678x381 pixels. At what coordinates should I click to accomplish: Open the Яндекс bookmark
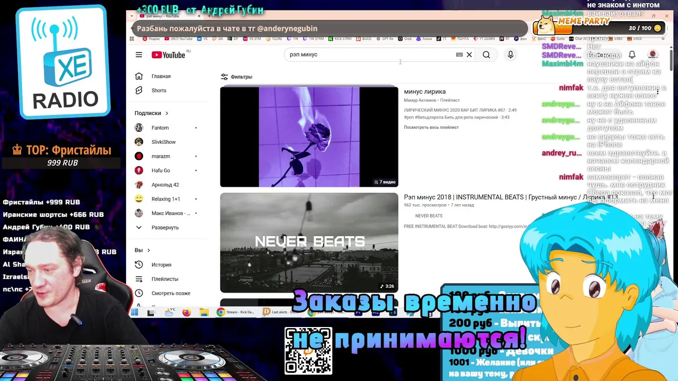click(151, 39)
